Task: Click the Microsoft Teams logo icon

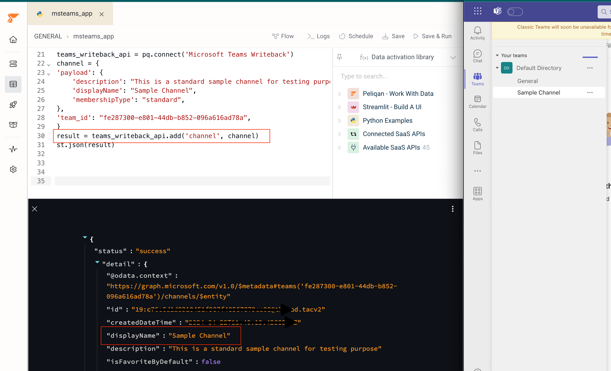Action: point(498,11)
